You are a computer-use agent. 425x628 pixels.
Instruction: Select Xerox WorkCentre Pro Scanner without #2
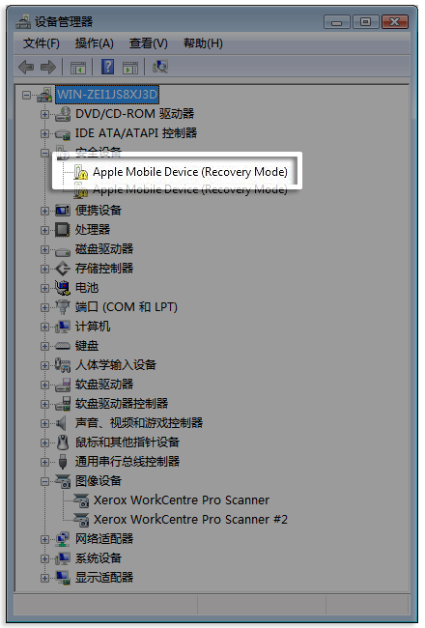pos(182,500)
